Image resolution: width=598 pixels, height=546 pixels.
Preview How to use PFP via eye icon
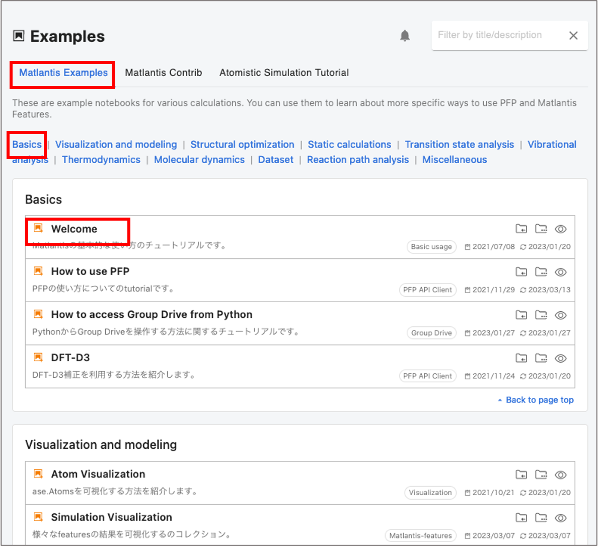pos(560,272)
